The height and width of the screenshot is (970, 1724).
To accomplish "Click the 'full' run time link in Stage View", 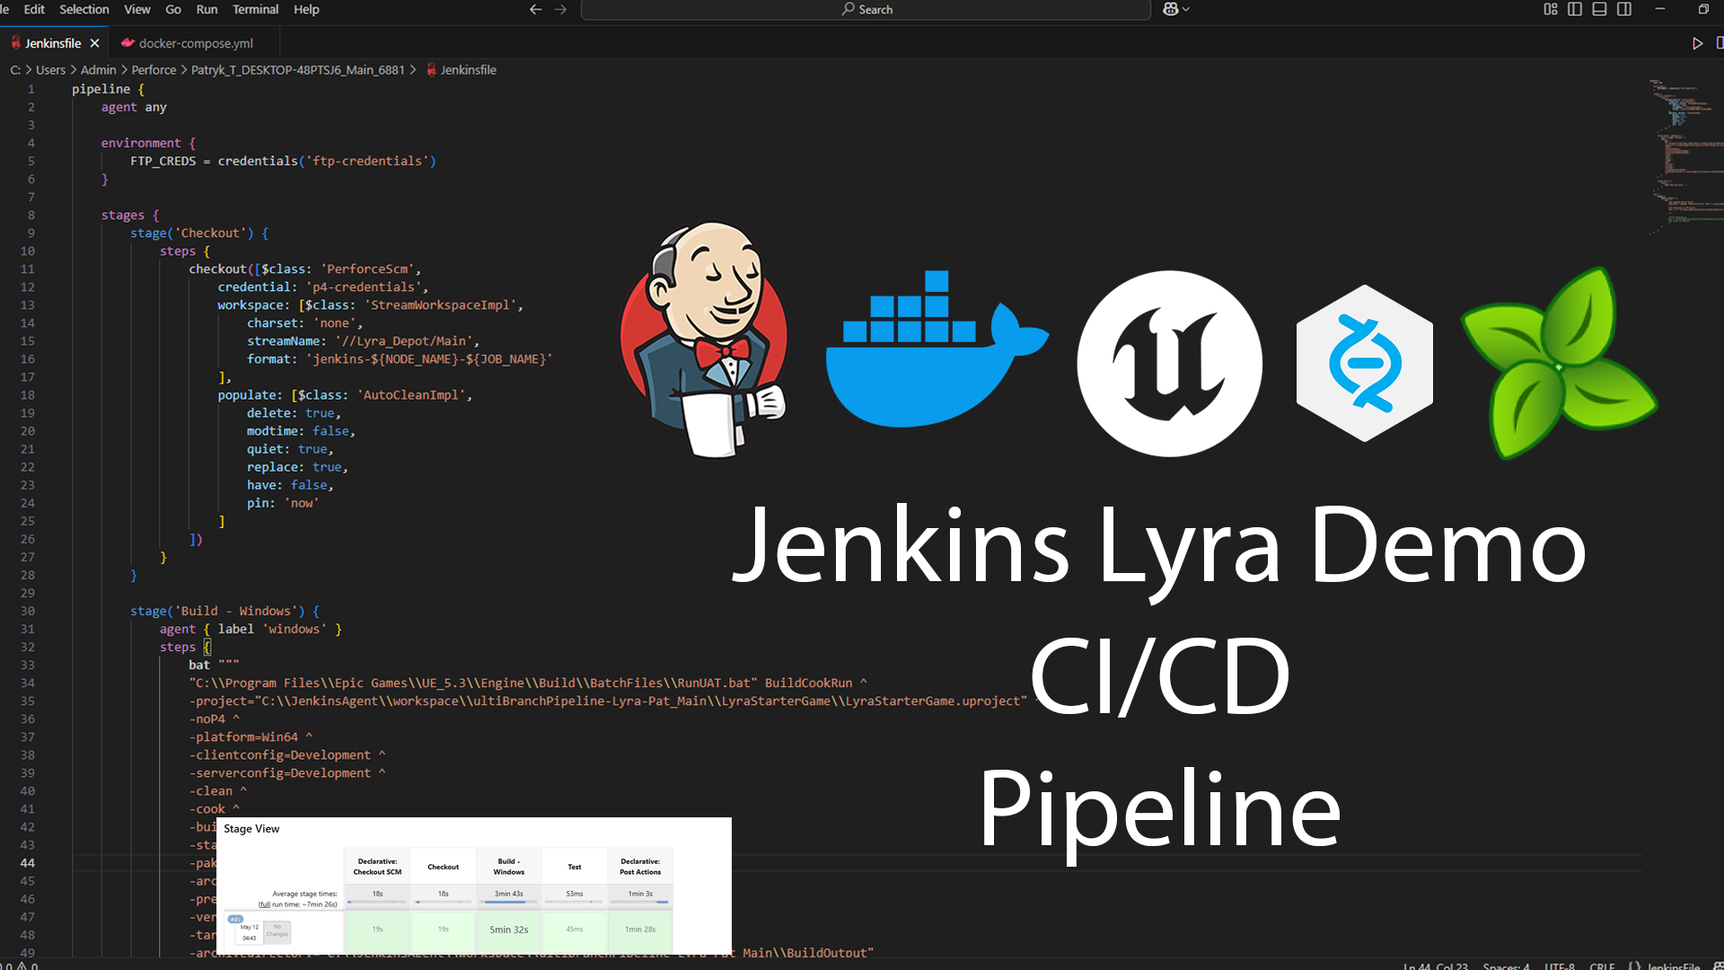I will [x=264, y=904].
